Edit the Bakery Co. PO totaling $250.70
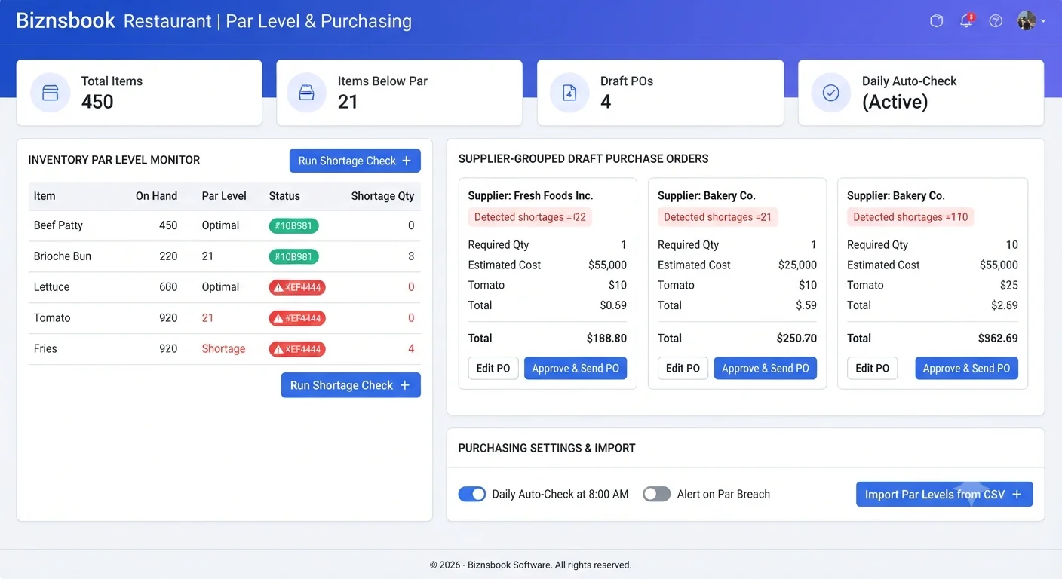The height and width of the screenshot is (579, 1062). (x=683, y=369)
